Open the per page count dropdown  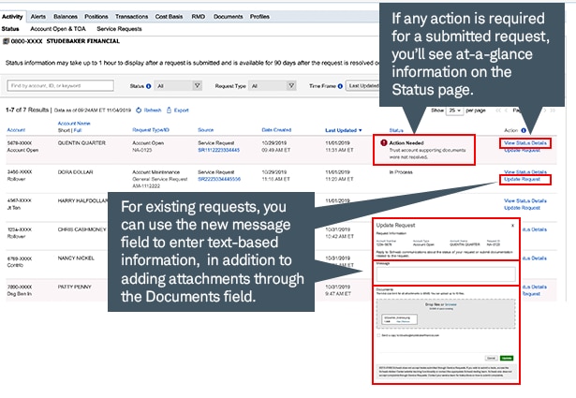pyautogui.click(x=455, y=111)
